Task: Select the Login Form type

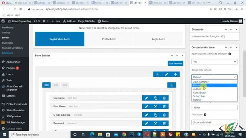Action: click(x=158, y=39)
